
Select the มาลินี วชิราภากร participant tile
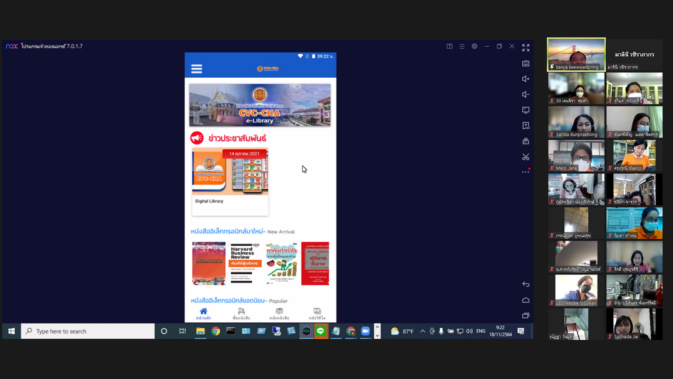pos(634,54)
